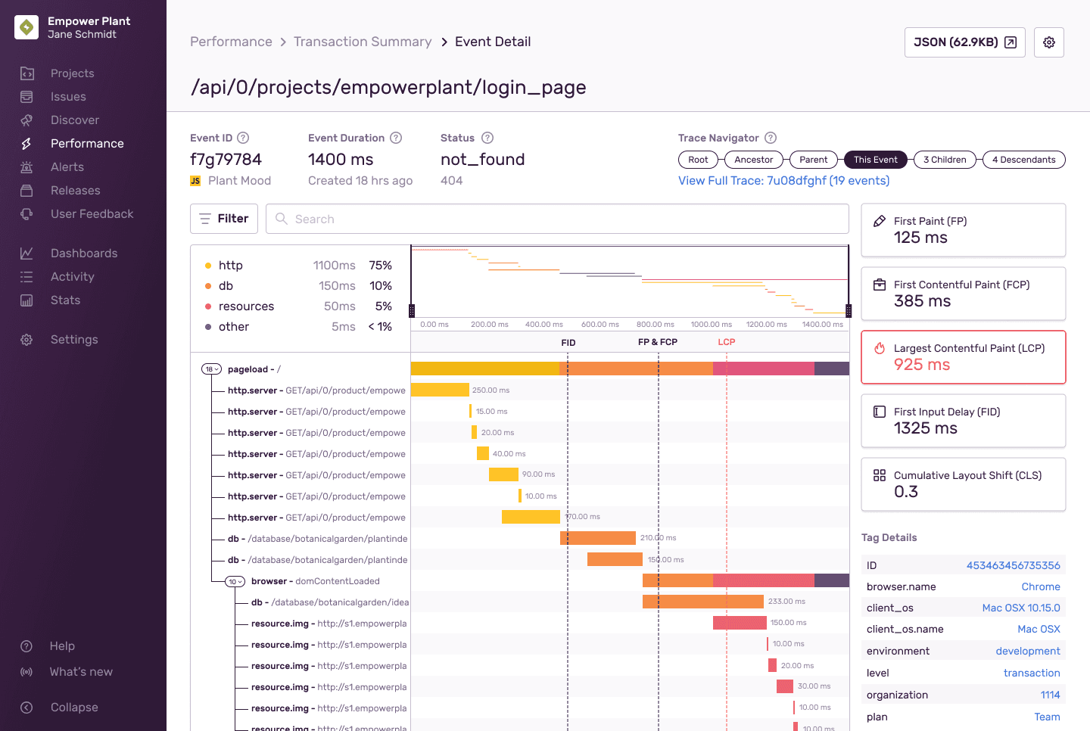Click the Event ID help question icon

243,138
